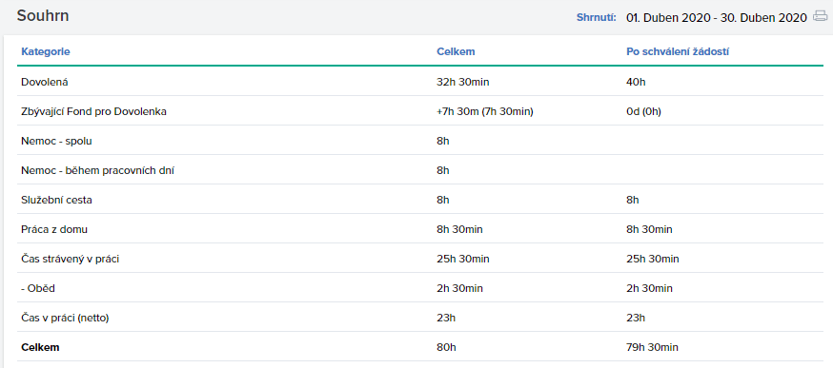Click the Celkem column header

(456, 51)
